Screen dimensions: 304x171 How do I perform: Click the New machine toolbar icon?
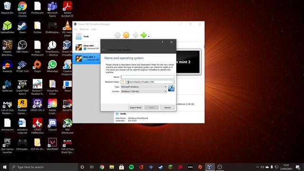[x=118, y=35]
